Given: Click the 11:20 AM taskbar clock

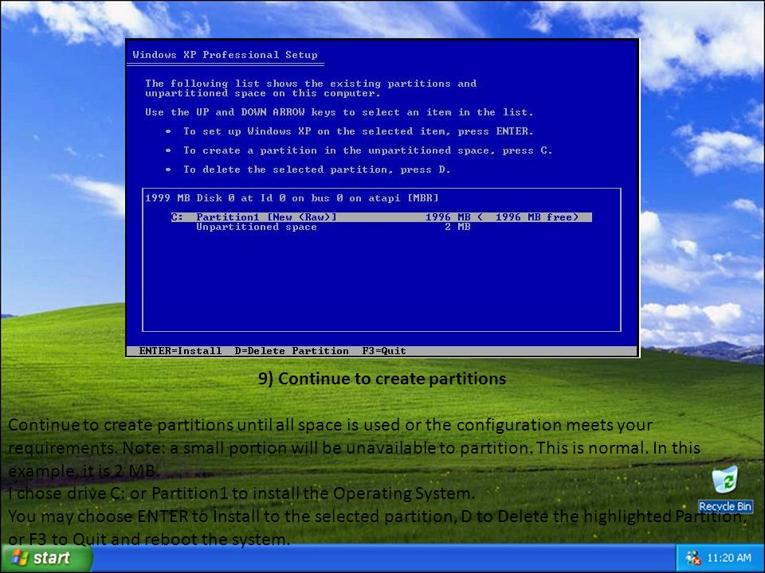Looking at the screenshot, I should point(729,558).
